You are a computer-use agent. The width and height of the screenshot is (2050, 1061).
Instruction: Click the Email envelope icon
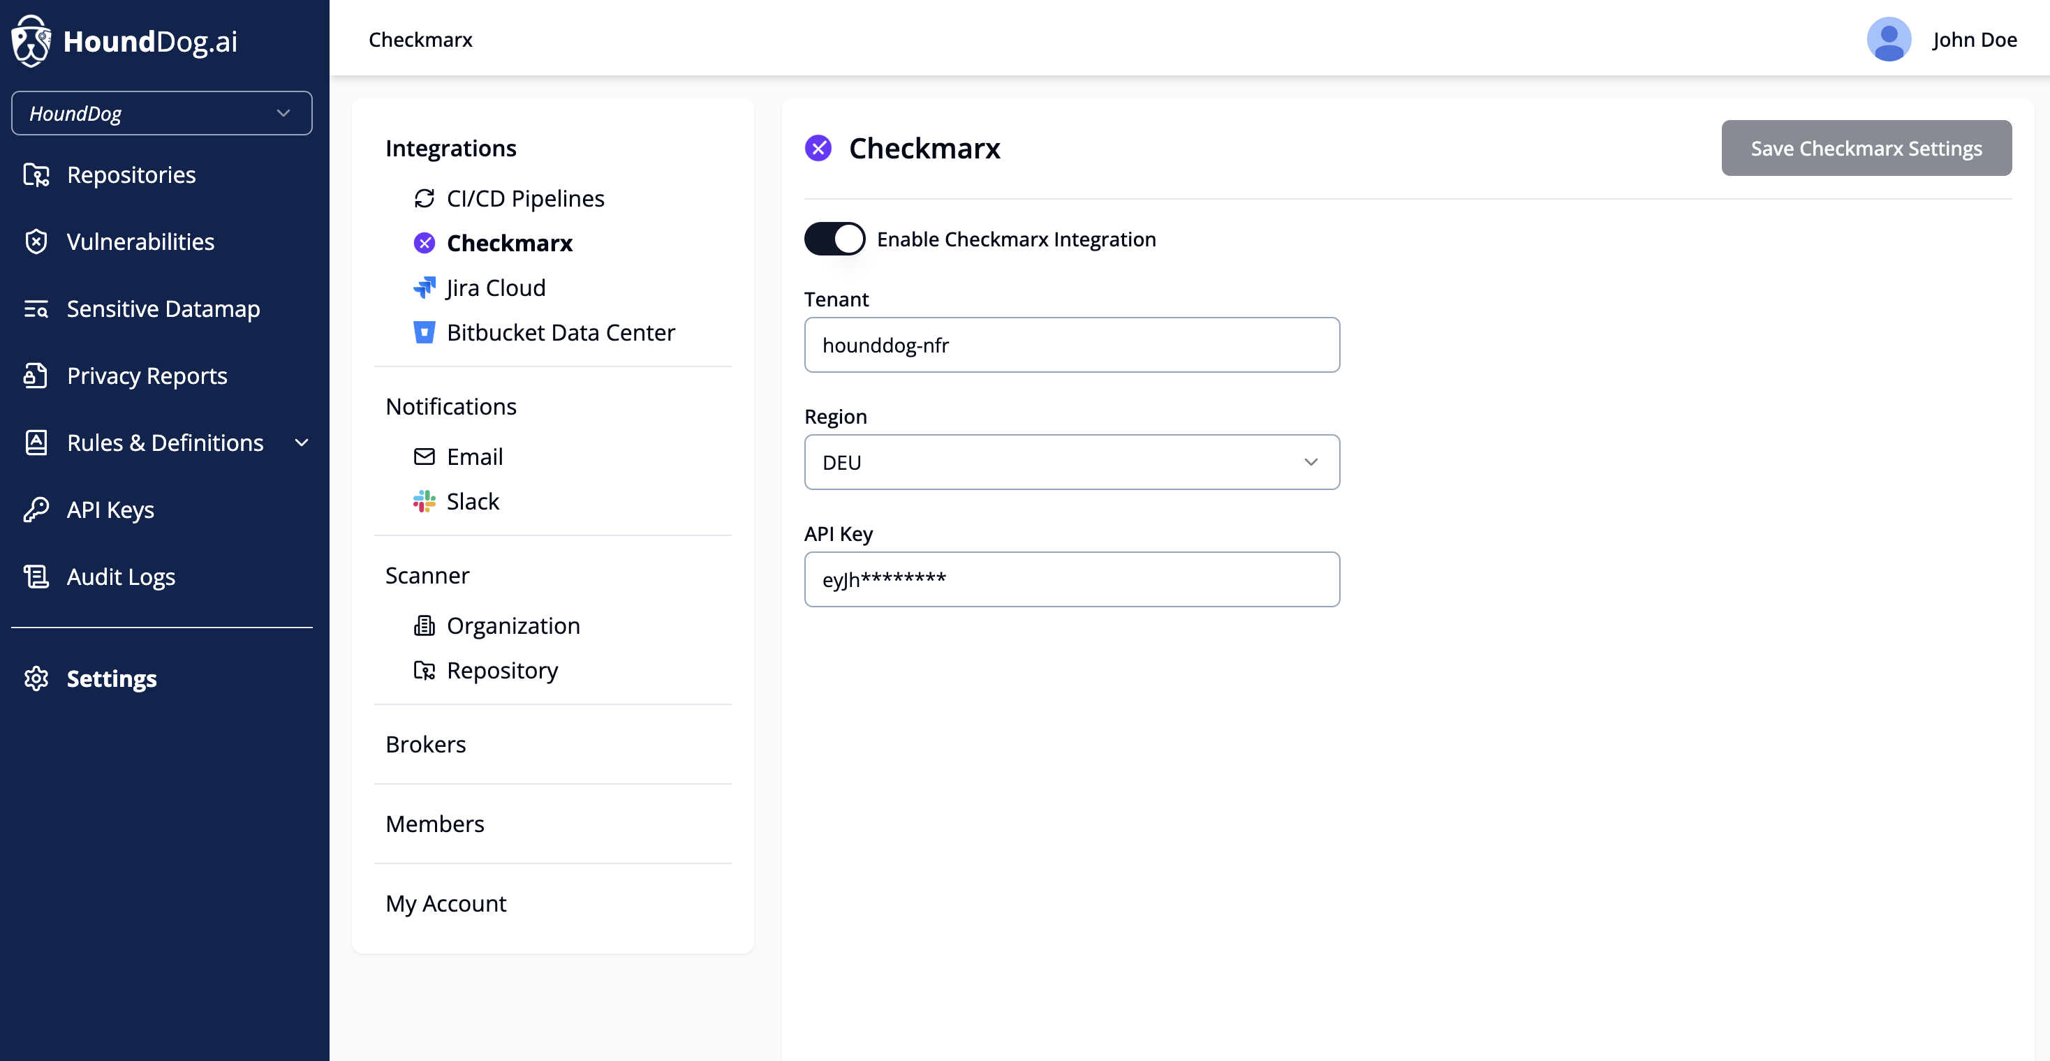tap(424, 457)
